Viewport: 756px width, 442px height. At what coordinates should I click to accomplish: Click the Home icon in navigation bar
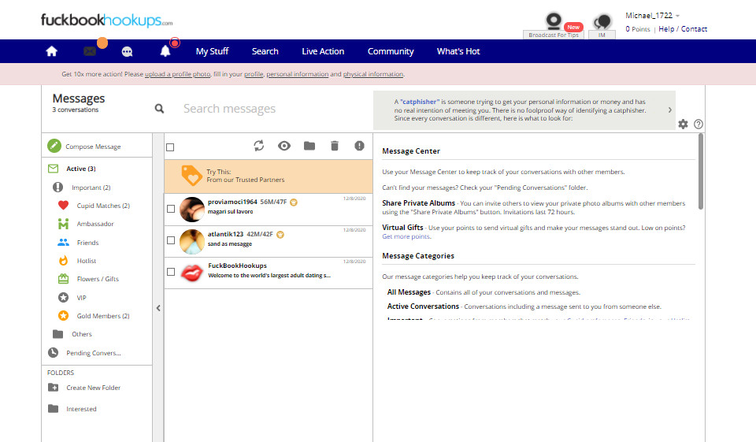pos(52,51)
